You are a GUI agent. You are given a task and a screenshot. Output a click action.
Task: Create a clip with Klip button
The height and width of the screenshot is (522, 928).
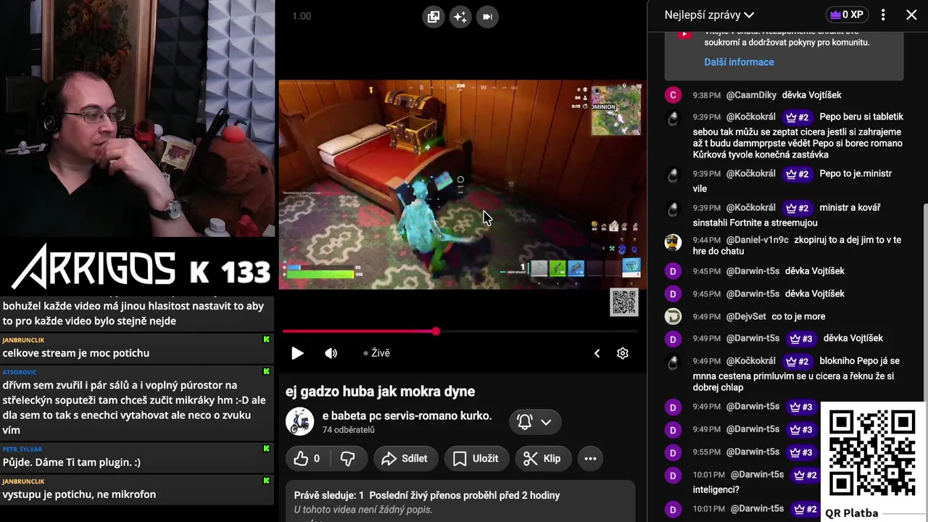(x=543, y=458)
